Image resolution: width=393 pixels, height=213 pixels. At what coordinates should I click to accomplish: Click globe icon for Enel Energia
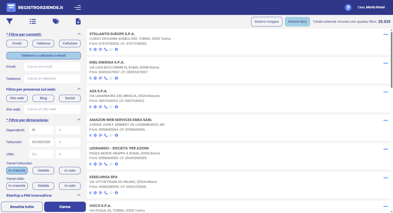click(x=95, y=78)
